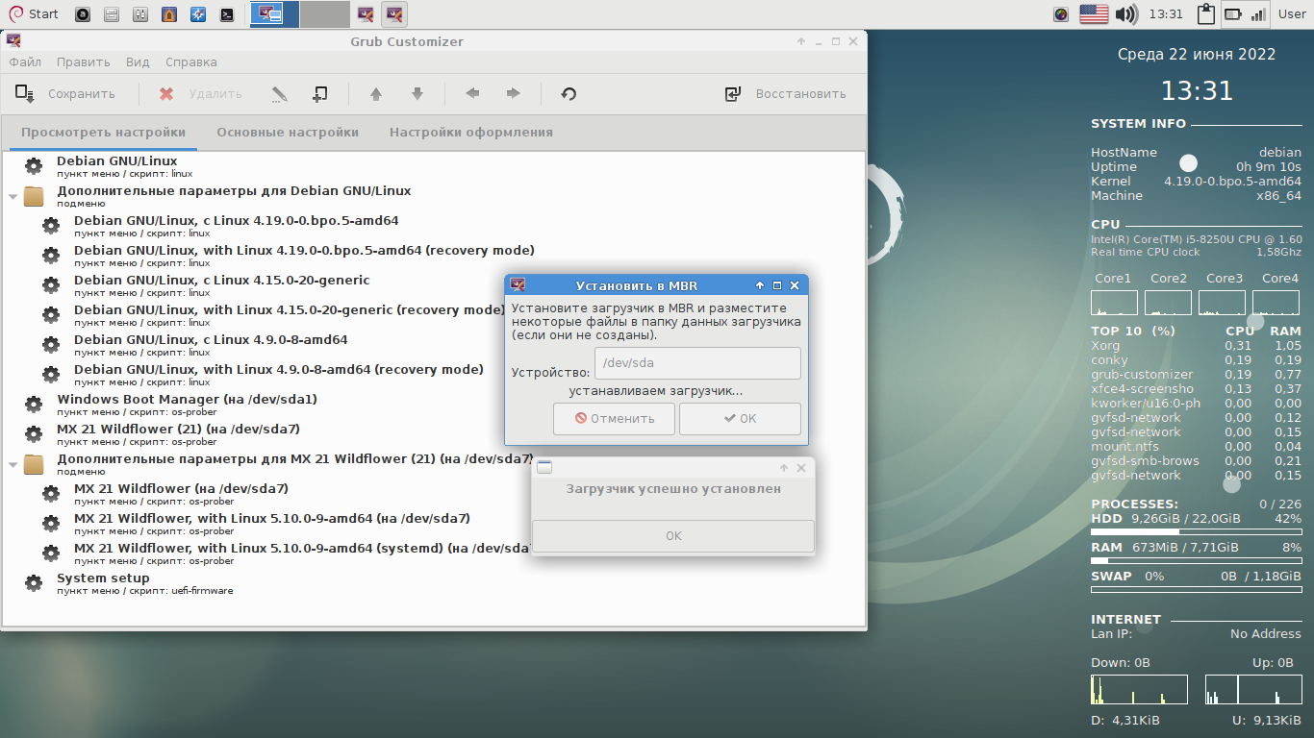
Task: Click folder icon of Debian additional parameters submenu
Action: click(34, 196)
